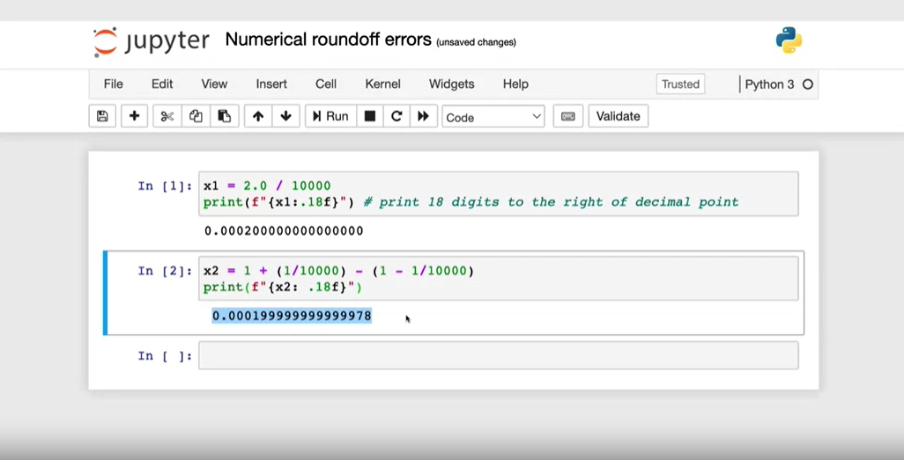Cut selected cells with the scissors icon
The height and width of the screenshot is (460, 904).
tap(167, 116)
